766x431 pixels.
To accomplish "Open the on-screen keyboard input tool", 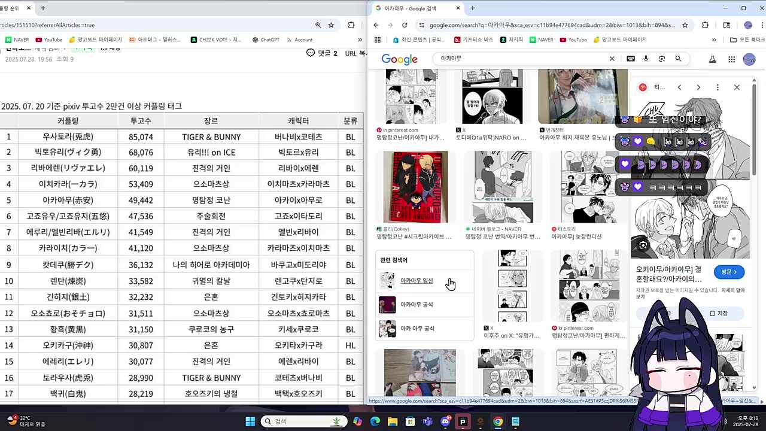I will (x=631, y=59).
